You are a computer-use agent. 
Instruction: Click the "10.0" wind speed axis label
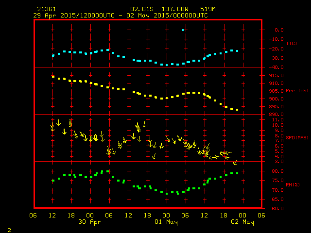277,125
